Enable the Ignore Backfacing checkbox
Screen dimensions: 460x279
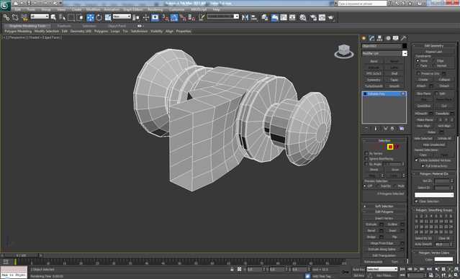tap(366, 158)
